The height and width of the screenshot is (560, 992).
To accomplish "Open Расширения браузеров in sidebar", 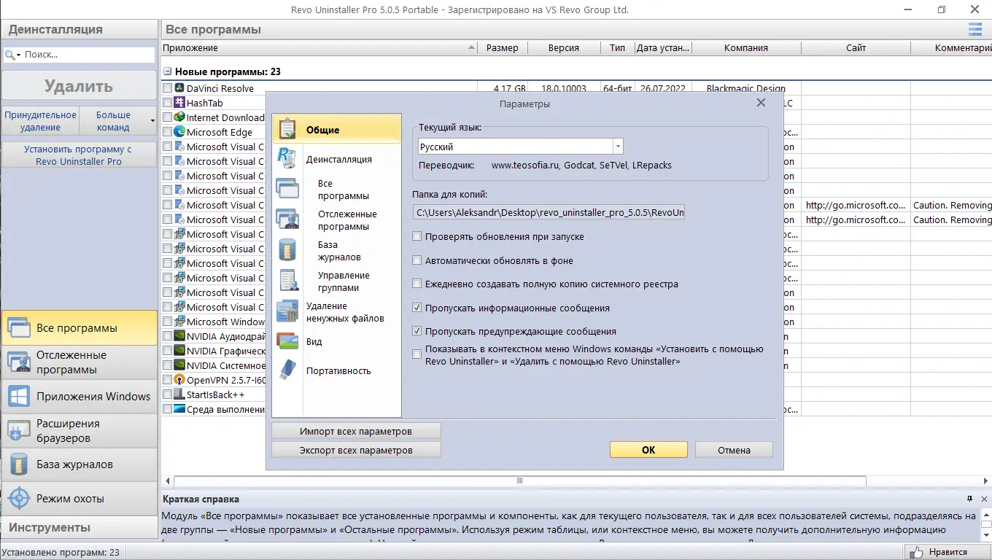I will 79,431.
